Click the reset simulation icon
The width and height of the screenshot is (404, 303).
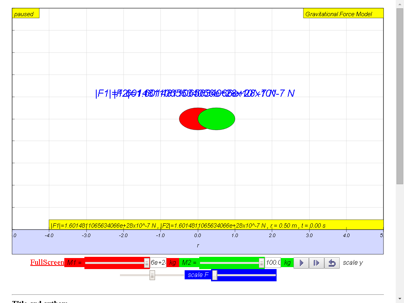(332, 263)
